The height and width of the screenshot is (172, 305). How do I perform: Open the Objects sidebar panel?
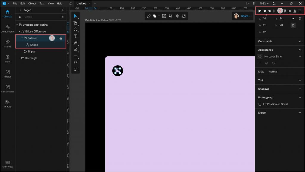click(x=7, y=14)
